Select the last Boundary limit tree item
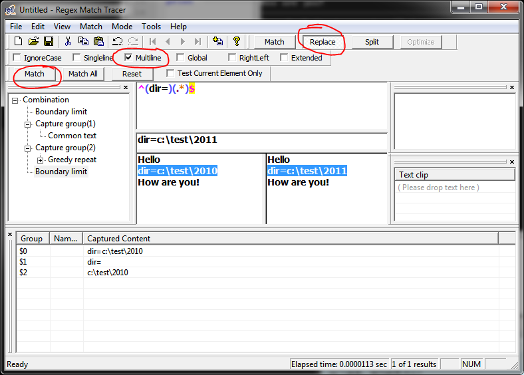 pyautogui.click(x=61, y=172)
